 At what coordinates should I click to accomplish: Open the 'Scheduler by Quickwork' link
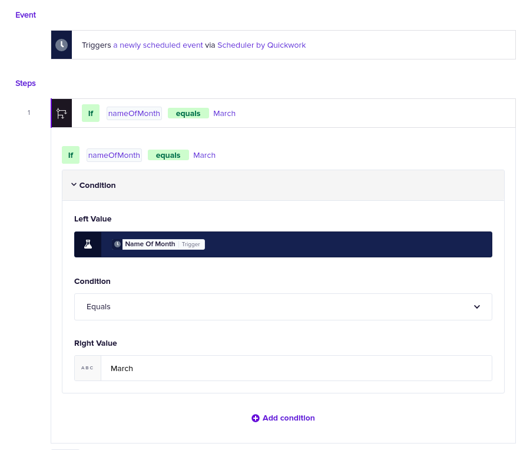tap(261, 45)
